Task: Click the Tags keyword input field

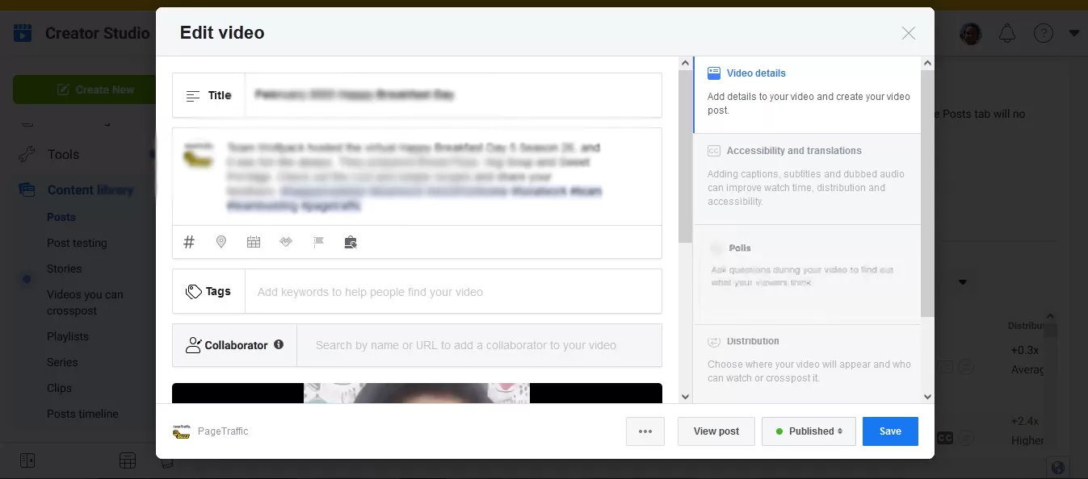Action: point(452,291)
